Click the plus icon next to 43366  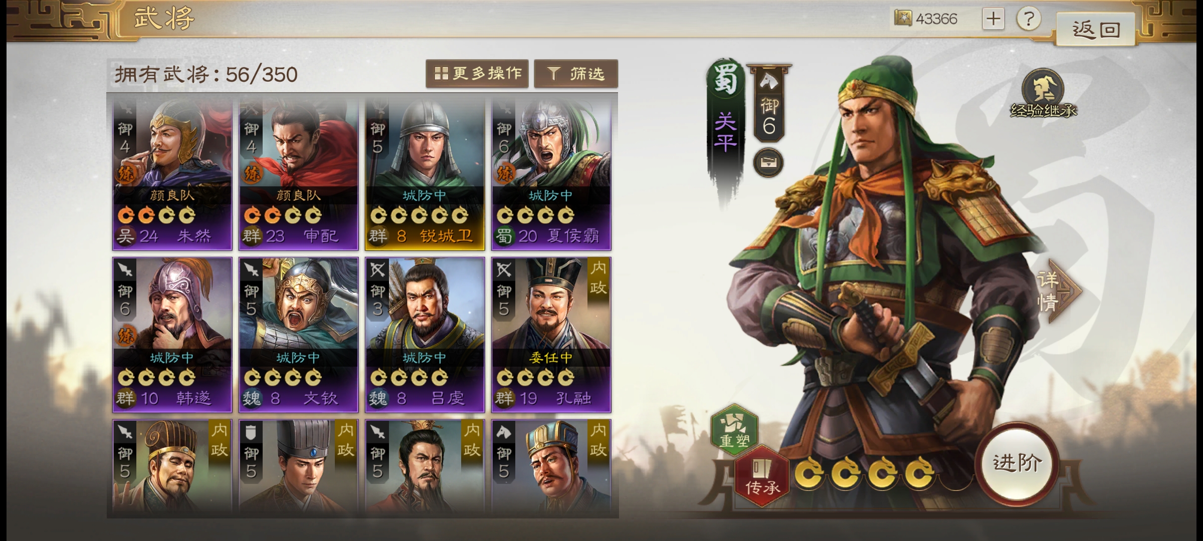click(x=993, y=20)
